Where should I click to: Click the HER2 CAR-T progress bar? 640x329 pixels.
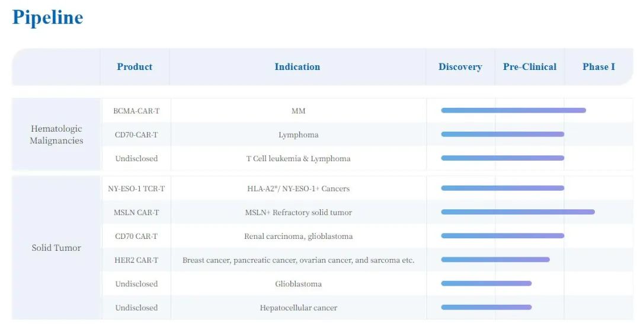click(x=495, y=259)
